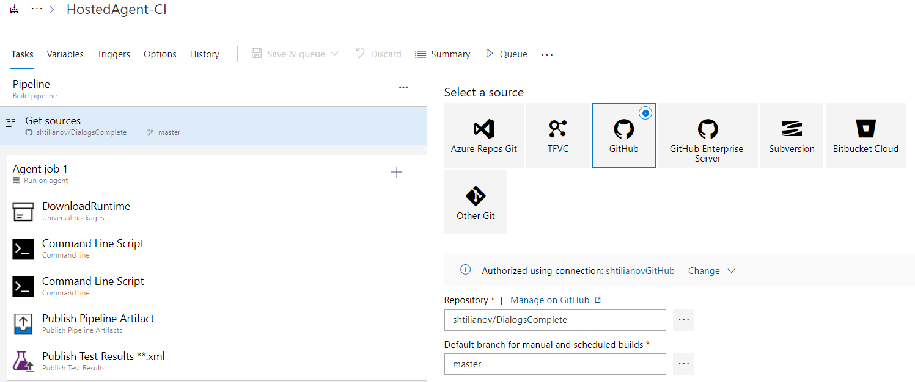The image size is (915, 382).
Task: Go to the Triggers tab
Action: (x=114, y=54)
